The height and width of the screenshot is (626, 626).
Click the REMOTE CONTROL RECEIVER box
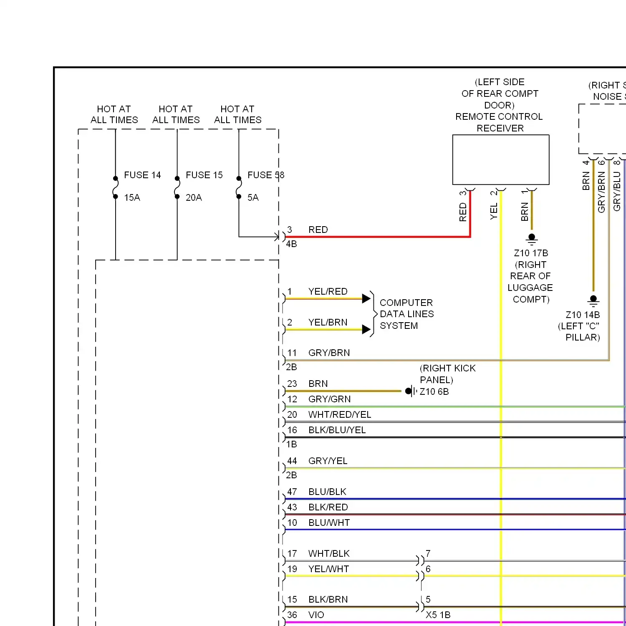point(501,159)
